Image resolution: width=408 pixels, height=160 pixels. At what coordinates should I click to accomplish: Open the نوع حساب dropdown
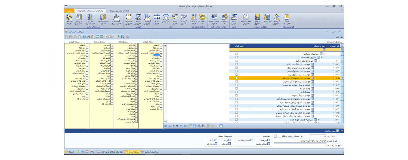(x=275, y=136)
